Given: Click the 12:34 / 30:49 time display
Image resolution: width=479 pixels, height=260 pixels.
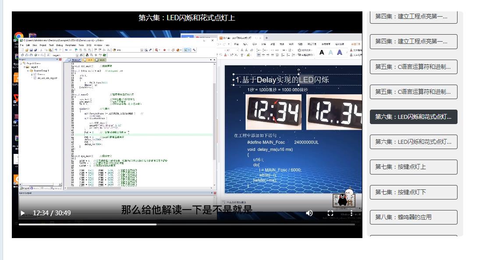Looking at the screenshot, I should coord(52,213).
